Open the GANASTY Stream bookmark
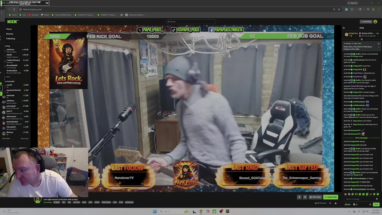The width and height of the screenshot is (382, 215). coord(107,15)
